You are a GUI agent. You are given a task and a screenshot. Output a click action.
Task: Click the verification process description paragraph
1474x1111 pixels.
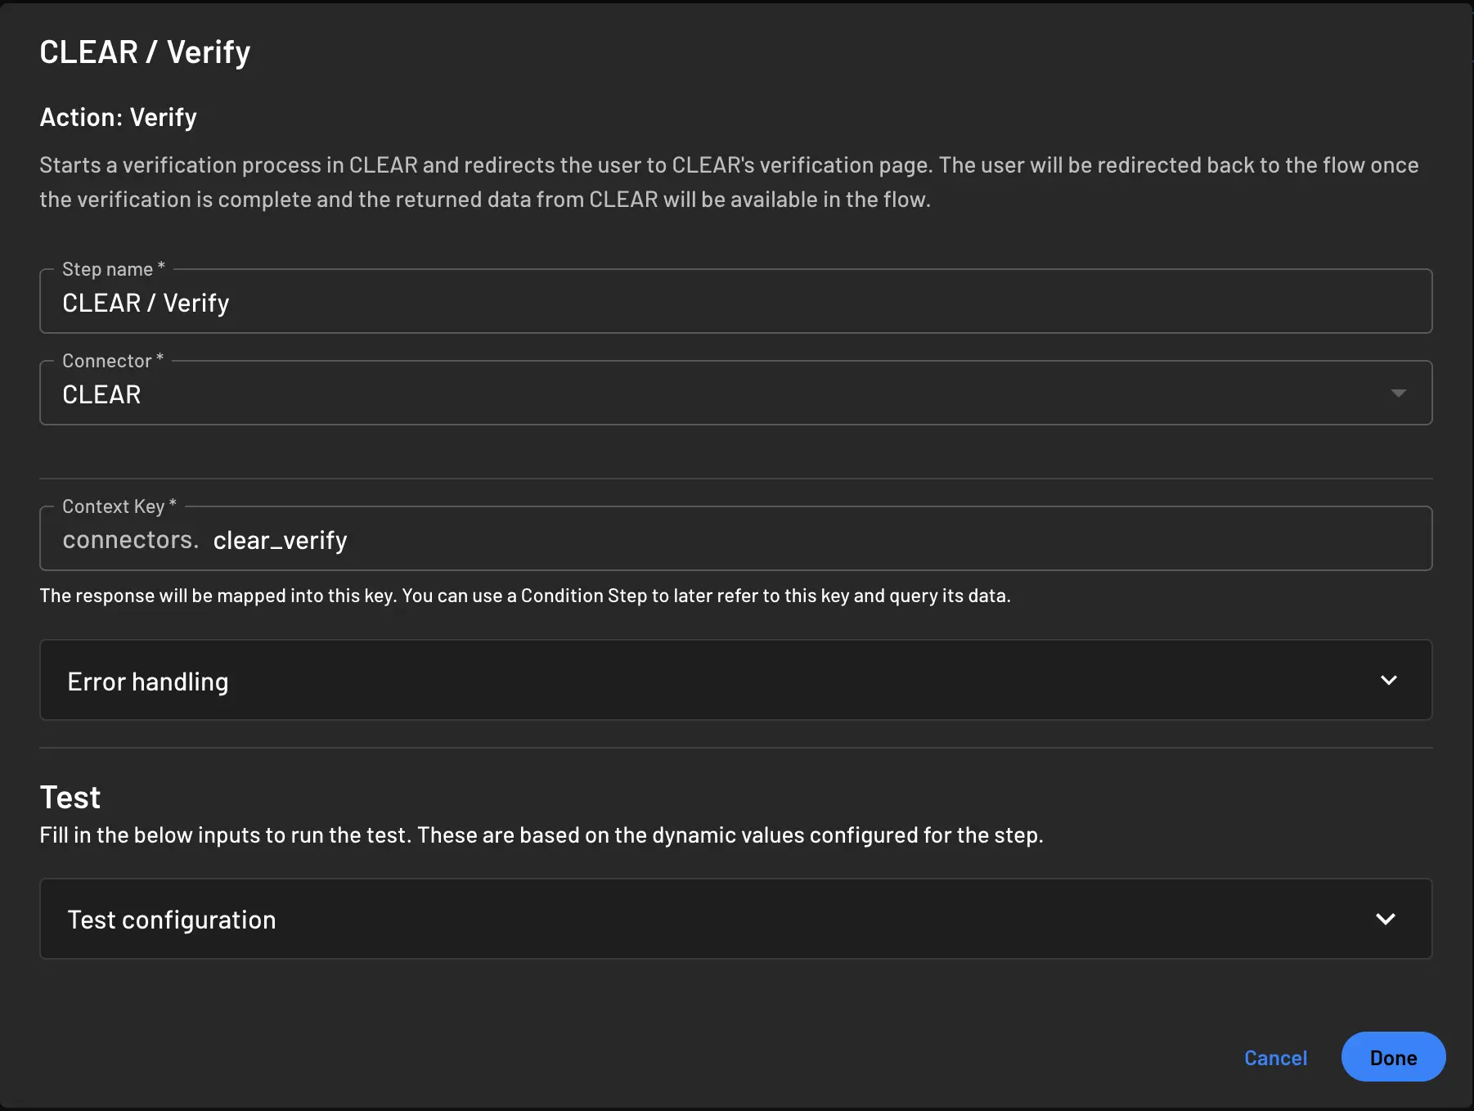pos(729,182)
